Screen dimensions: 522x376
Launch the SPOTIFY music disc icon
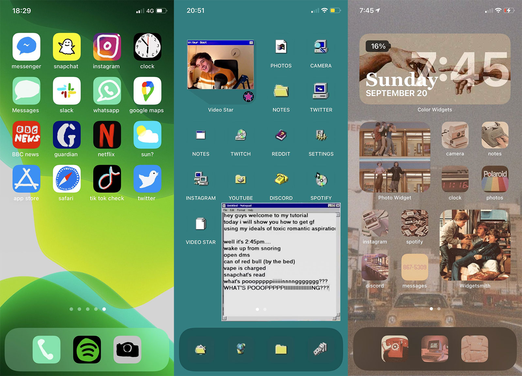point(321,179)
